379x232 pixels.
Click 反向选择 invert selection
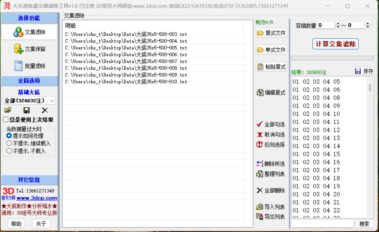(271, 145)
